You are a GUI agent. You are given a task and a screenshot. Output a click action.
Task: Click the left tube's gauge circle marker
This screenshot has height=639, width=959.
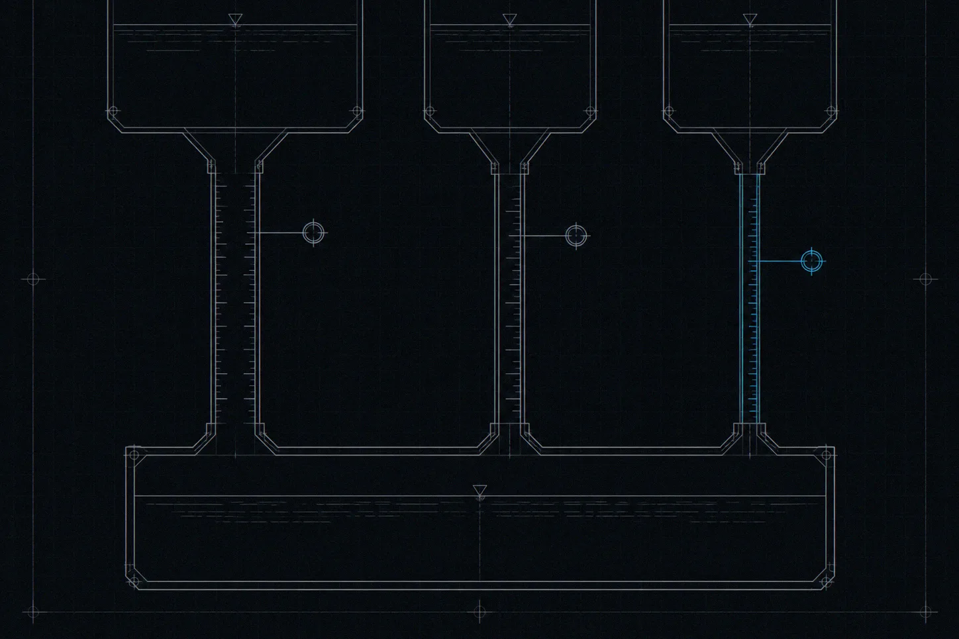[313, 233]
